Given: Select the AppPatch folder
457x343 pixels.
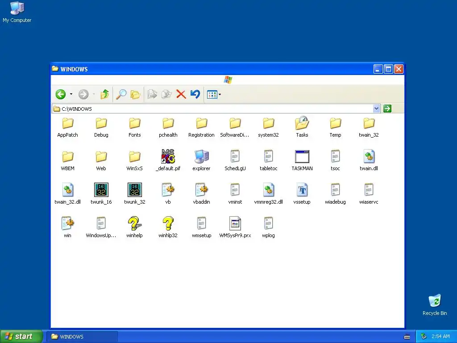Looking at the screenshot, I should coord(68,128).
